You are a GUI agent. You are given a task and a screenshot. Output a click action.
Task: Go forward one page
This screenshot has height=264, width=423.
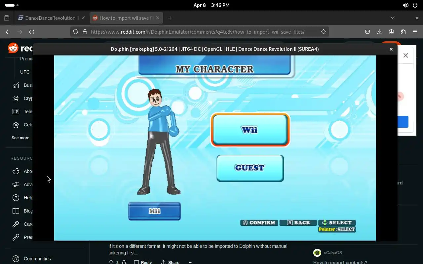pos(20,32)
